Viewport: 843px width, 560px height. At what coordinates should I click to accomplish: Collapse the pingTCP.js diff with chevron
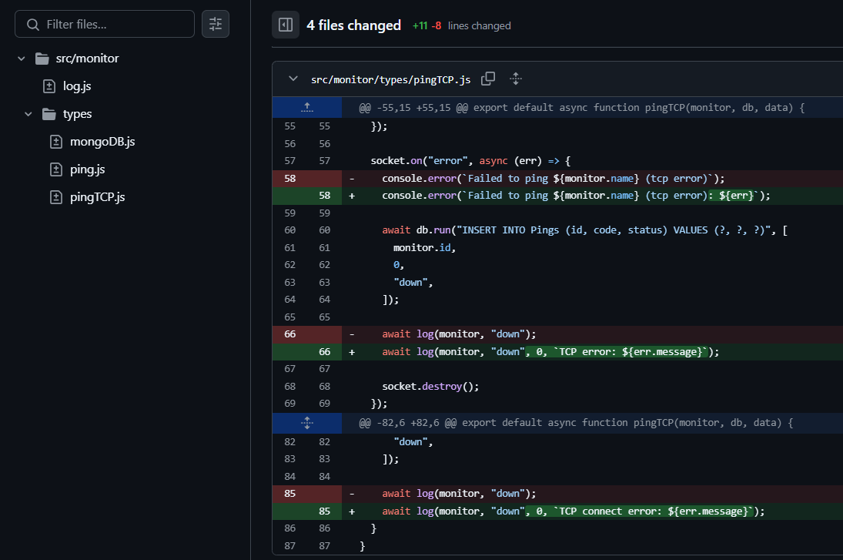(x=293, y=79)
